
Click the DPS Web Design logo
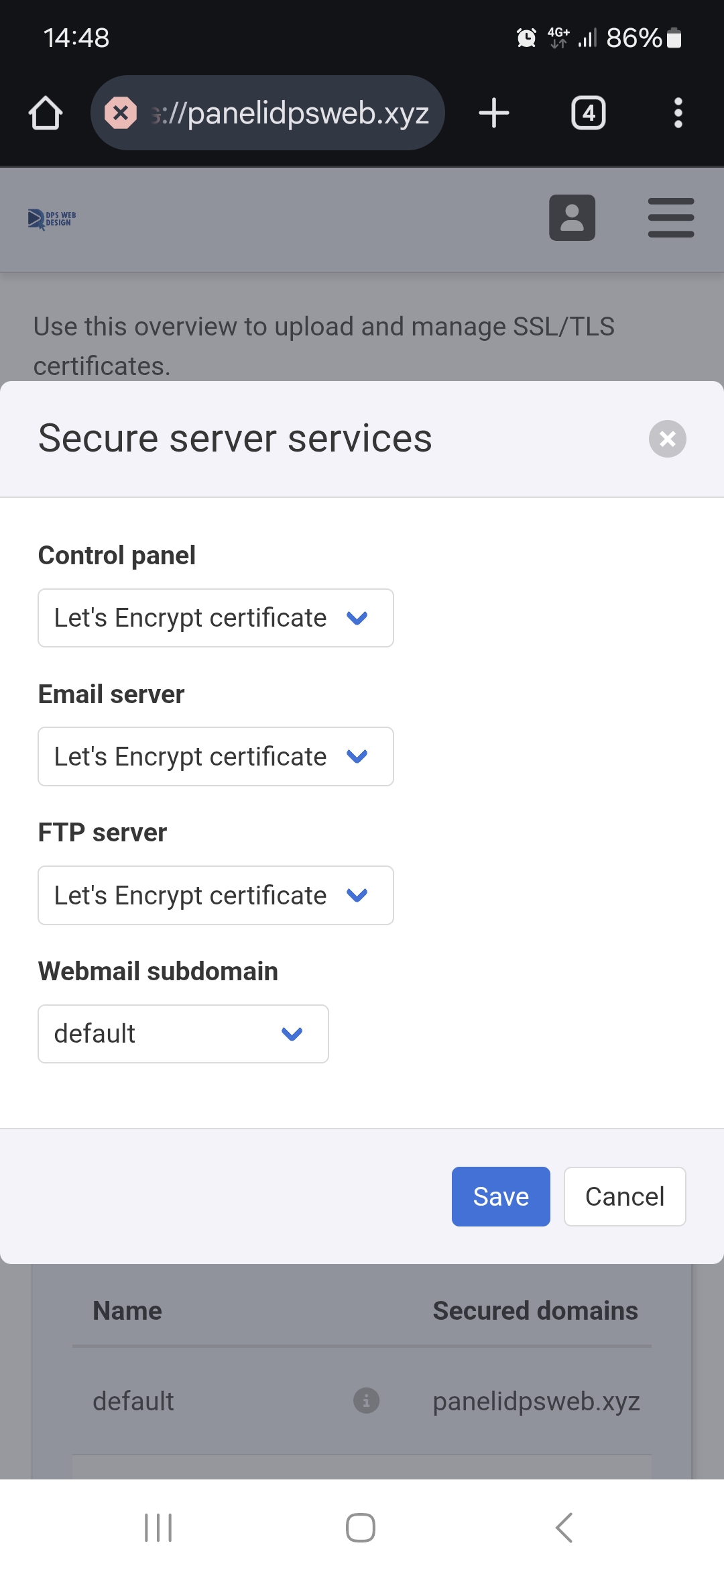52,219
